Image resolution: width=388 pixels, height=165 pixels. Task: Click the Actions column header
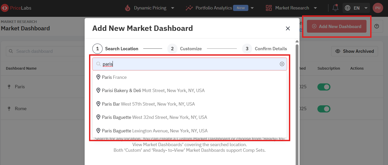(357, 68)
